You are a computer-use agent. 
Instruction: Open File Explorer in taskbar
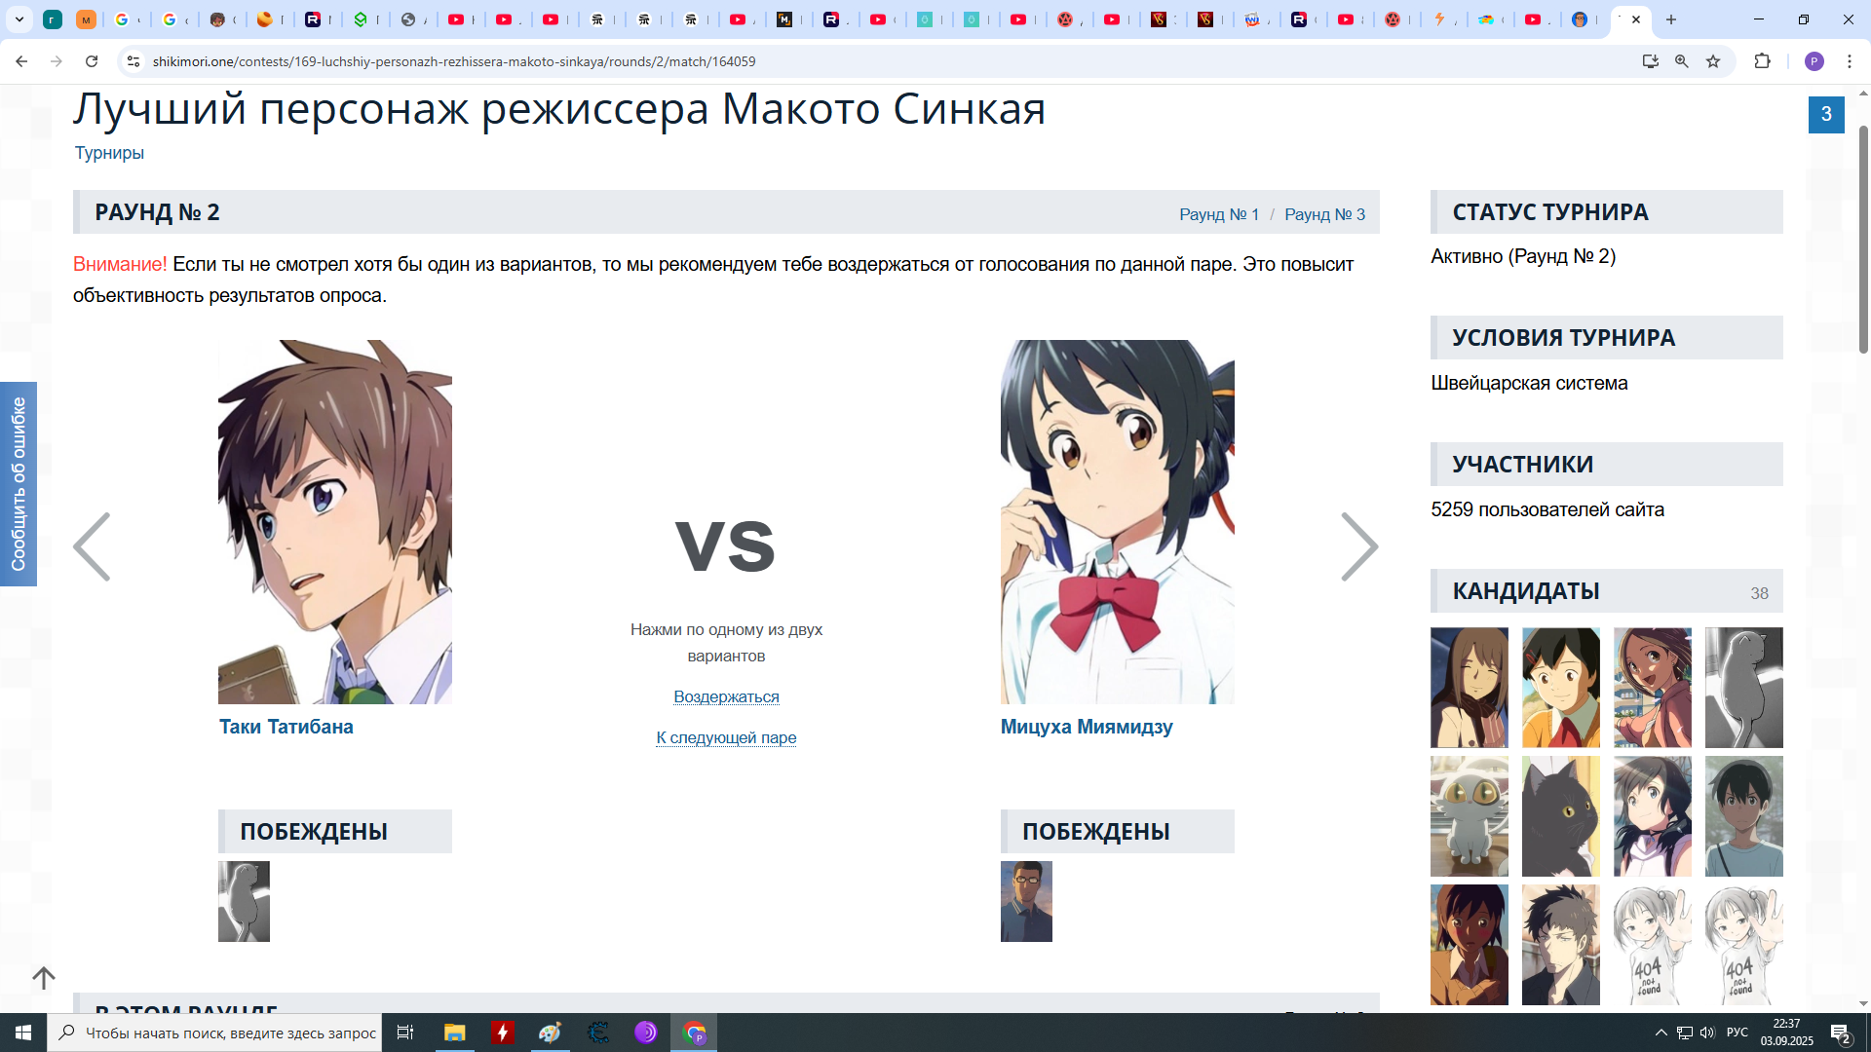454,1033
